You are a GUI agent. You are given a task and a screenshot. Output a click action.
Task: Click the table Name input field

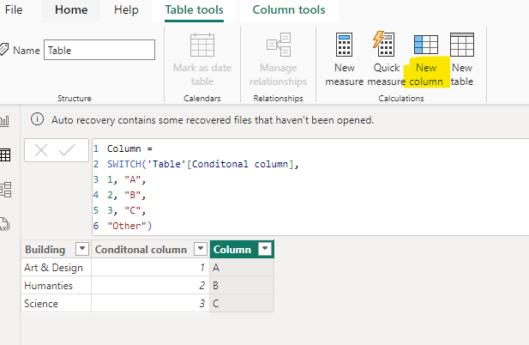[x=99, y=51]
